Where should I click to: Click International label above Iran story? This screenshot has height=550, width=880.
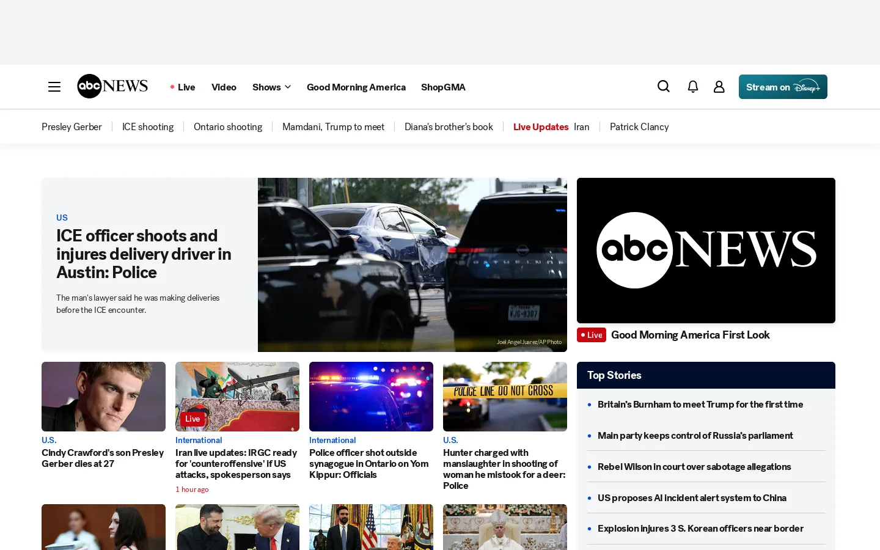point(199,440)
